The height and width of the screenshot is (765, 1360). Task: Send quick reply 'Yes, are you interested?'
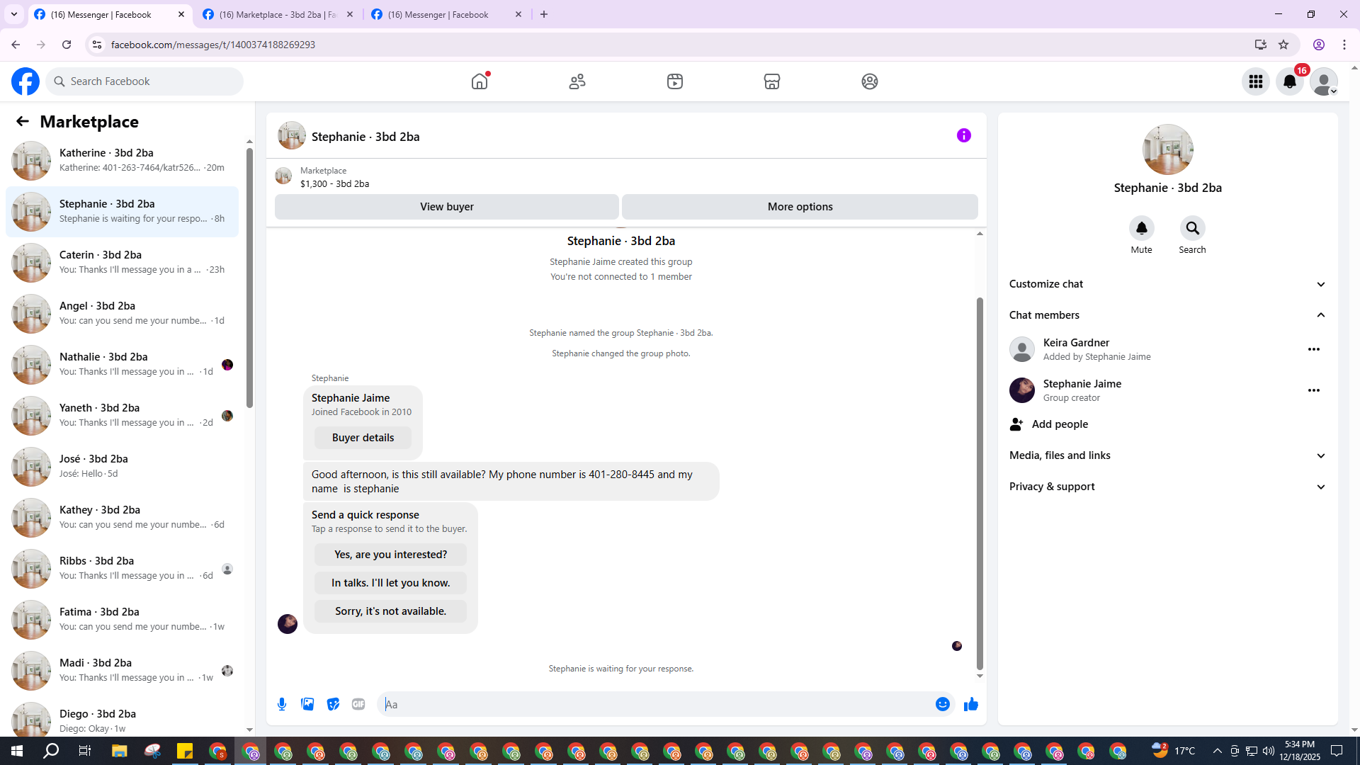pos(391,555)
